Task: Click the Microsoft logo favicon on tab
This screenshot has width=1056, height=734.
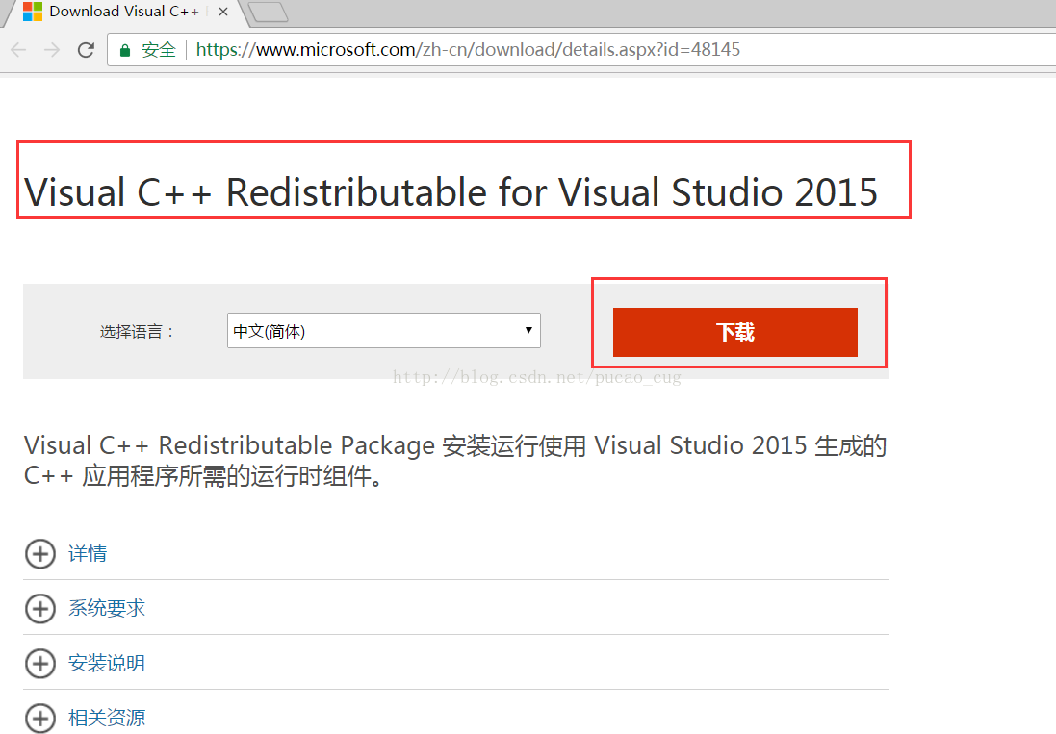Action: click(x=33, y=12)
